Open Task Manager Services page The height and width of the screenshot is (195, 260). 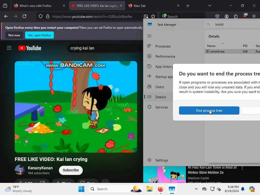click(158, 107)
